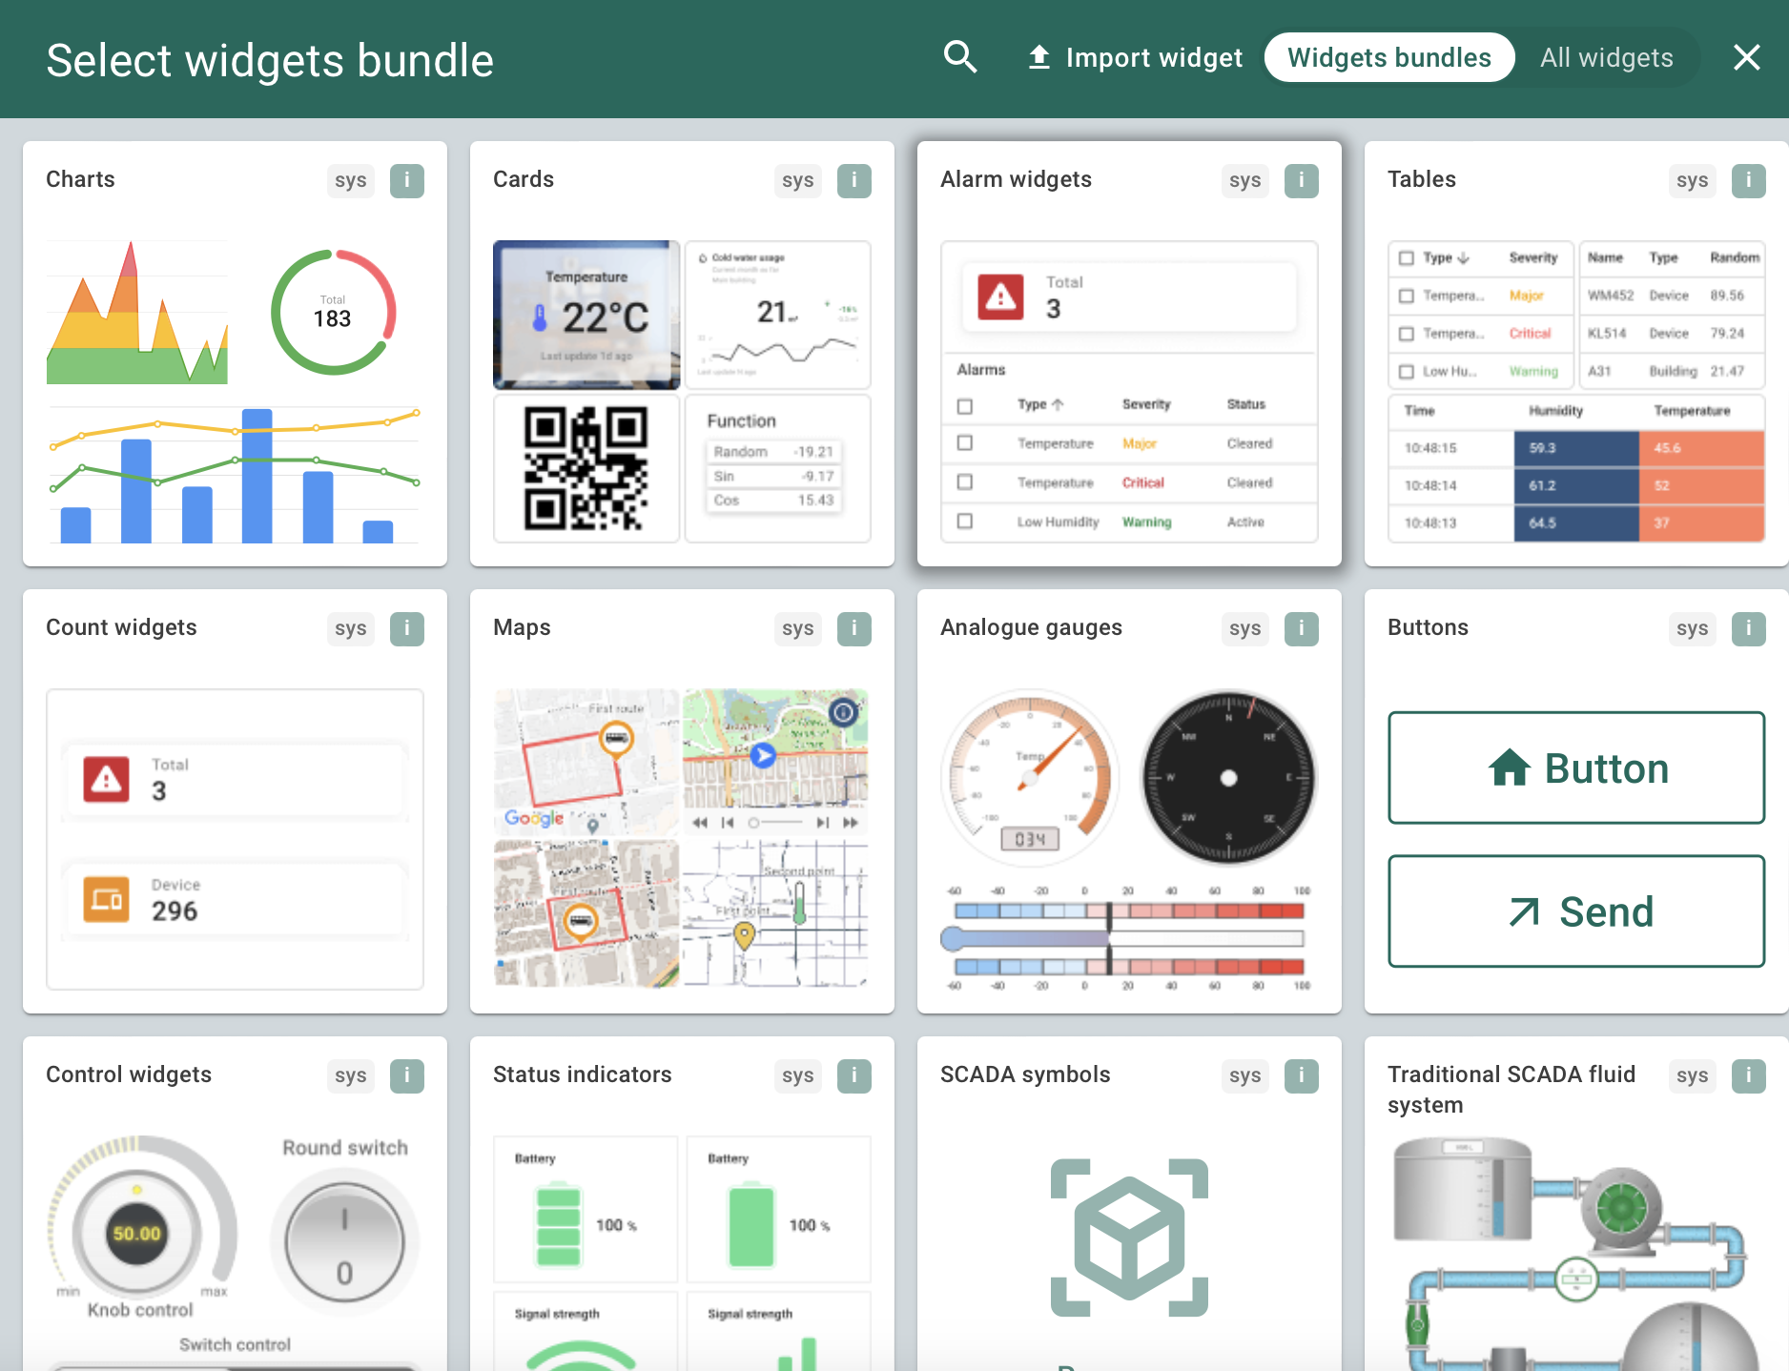The height and width of the screenshot is (1371, 1789).
Task: Show info for Cards bundle
Action: (854, 180)
